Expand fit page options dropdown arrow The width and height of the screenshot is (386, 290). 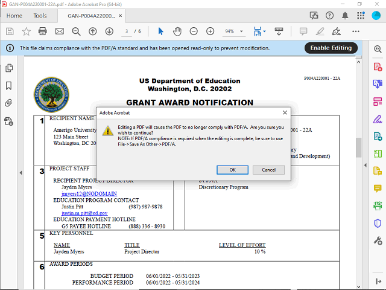coord(265,31)
